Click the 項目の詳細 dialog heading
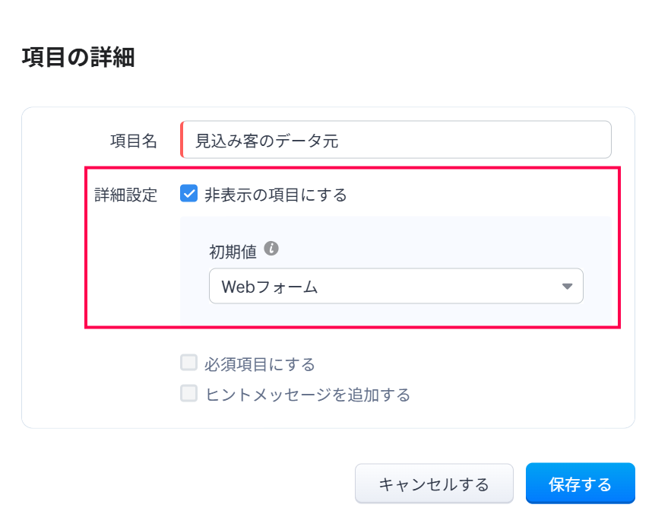The height and width of the screenshot is (530, 652). coord(78,58)
